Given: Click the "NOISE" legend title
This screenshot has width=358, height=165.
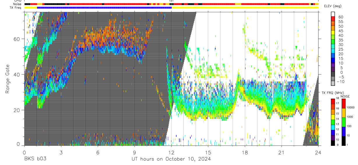Looking at the screenshot, I should [x=345, y=96].
